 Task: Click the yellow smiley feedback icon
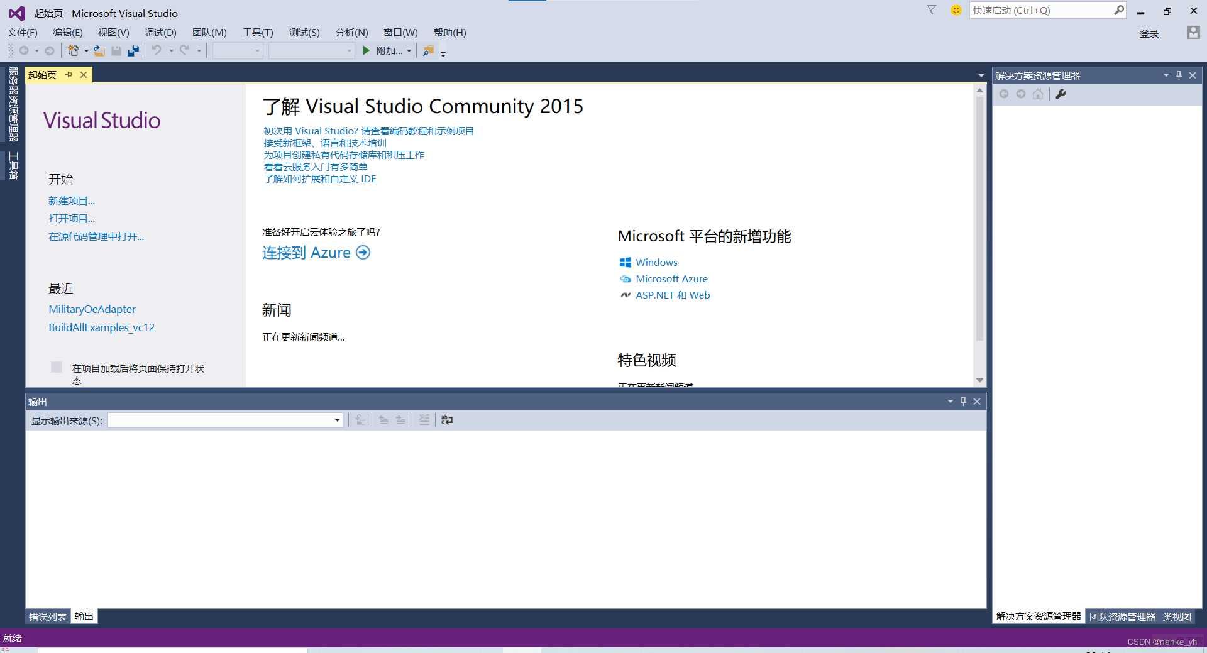(x=956, y=10)
